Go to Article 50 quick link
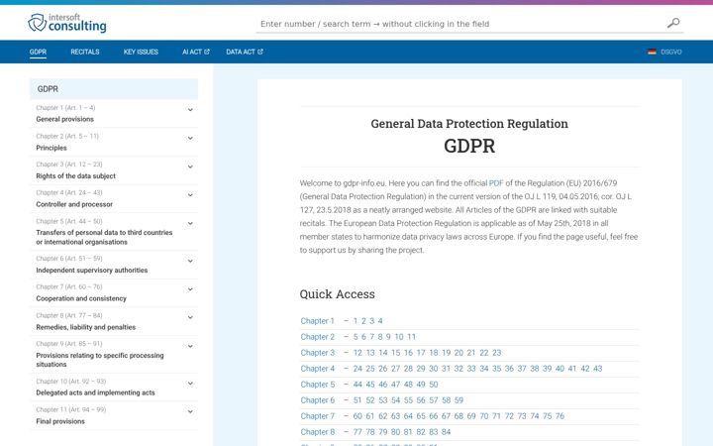Screen dimensions: 713x446 (x=434, y=385)
